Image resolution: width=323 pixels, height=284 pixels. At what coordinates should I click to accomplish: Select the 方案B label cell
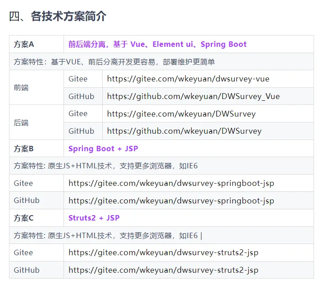(24, 149)
